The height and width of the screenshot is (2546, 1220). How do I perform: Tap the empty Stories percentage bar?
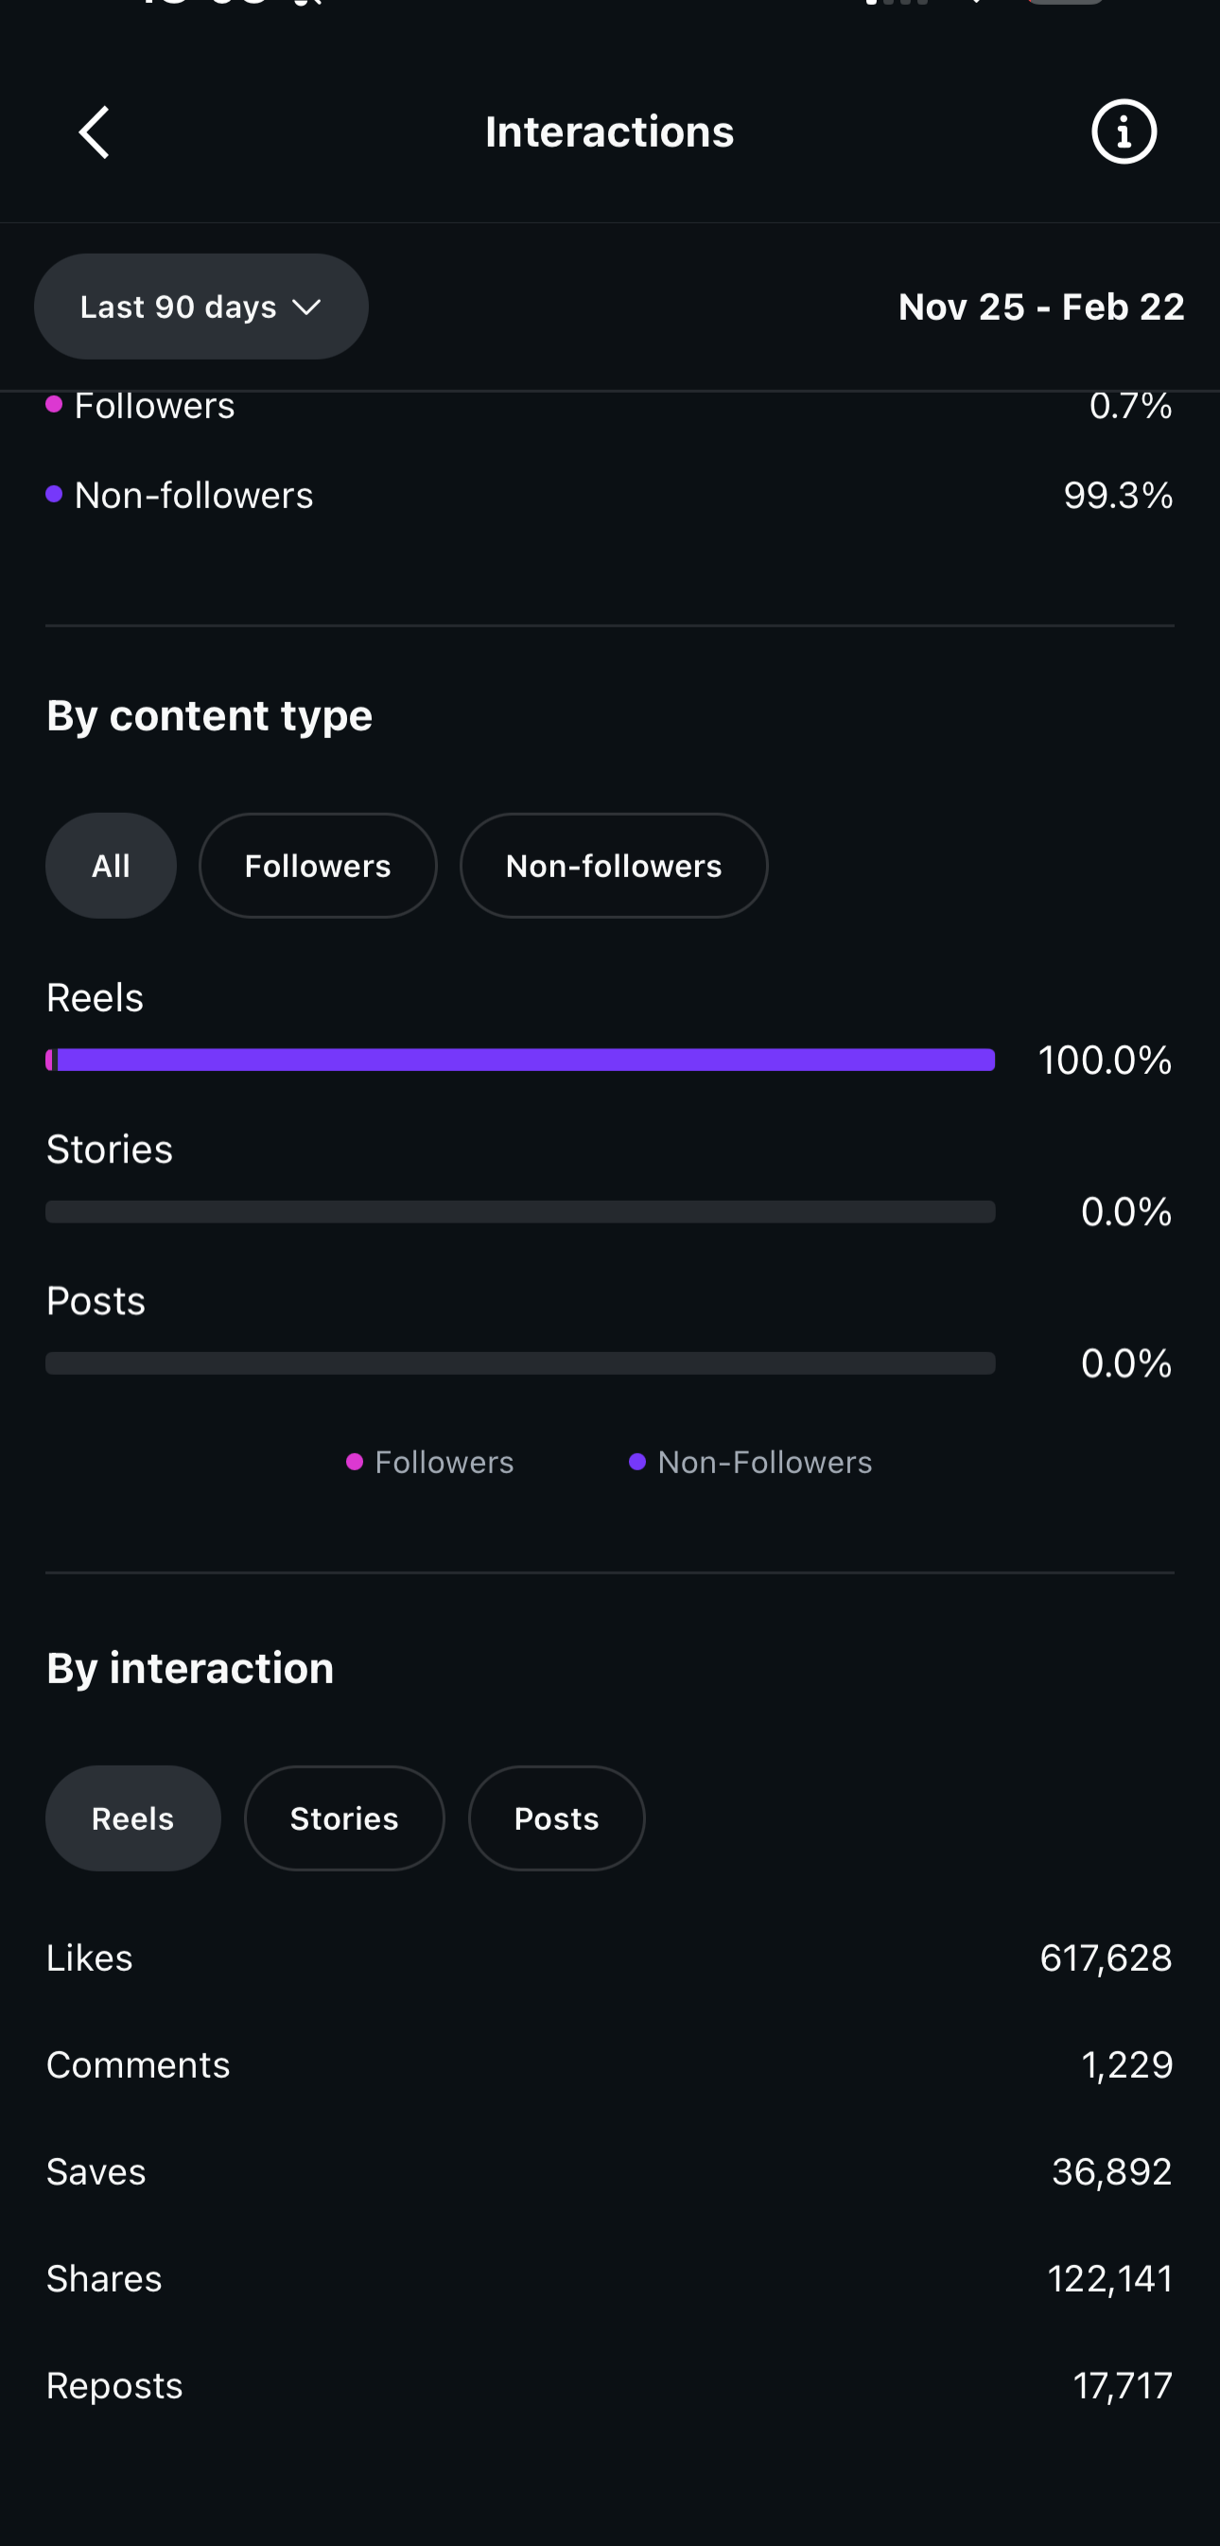click(520, 1212)
